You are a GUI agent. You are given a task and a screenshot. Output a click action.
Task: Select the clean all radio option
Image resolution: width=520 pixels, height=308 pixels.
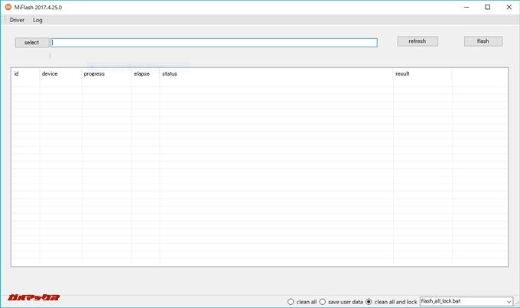tap(291, 302)
